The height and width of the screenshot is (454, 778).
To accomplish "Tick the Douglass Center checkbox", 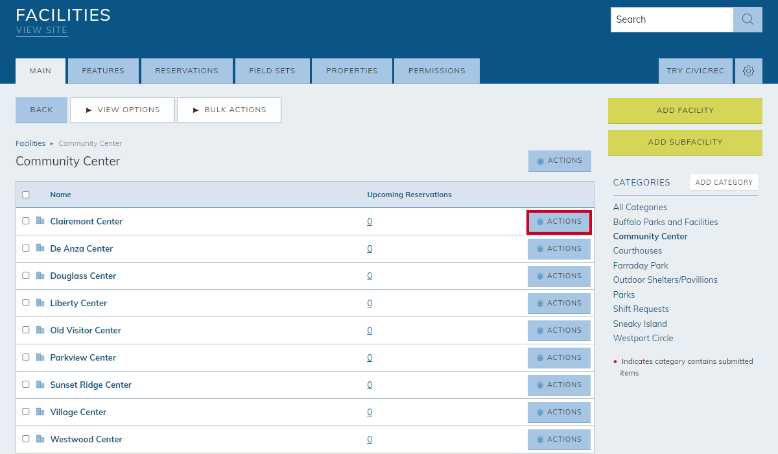I will 26,275.
